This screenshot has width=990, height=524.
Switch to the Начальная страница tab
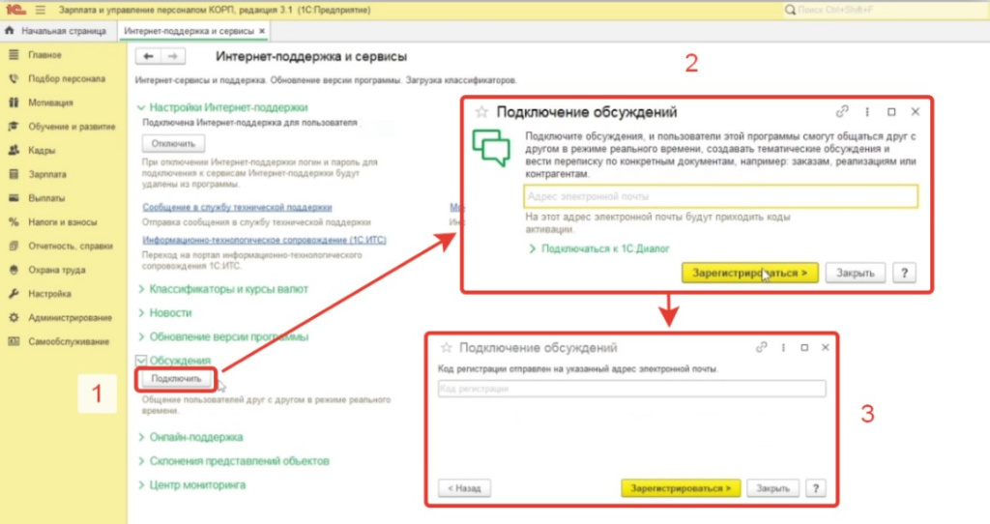pos(56,31)
